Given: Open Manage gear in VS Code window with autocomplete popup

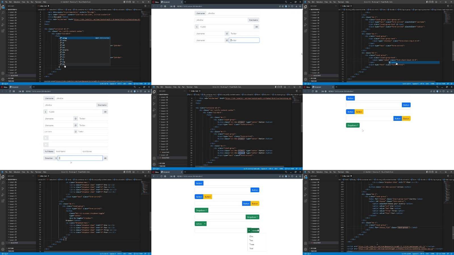Looking at the screenshot, I should 3,79.
